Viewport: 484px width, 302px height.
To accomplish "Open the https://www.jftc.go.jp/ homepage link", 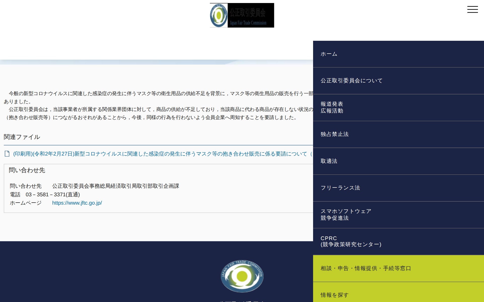I will click(x=77, y=203).
